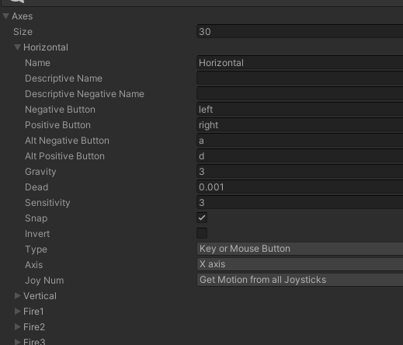
Task: Click the Gravity label
Action: pyautogui.click(x=40, y=172)
